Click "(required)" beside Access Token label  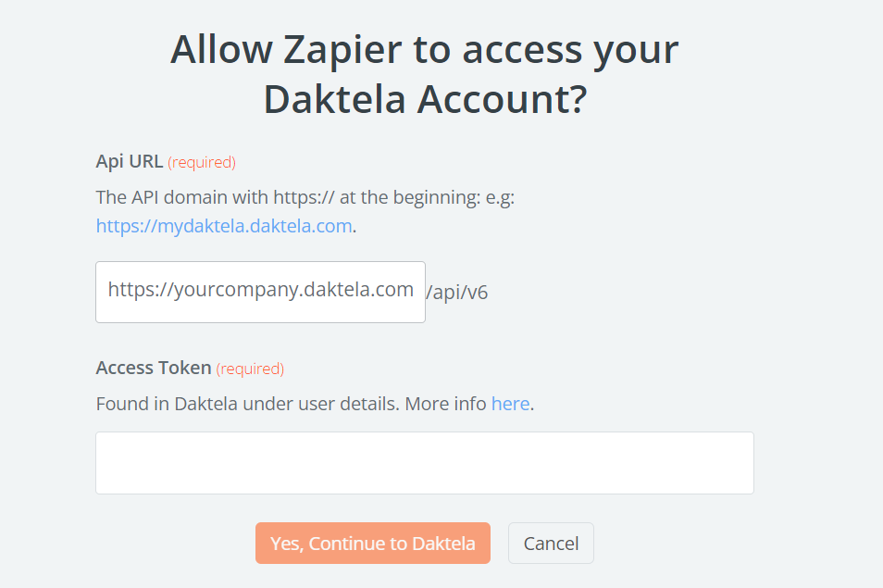click(x=250, y=369)
